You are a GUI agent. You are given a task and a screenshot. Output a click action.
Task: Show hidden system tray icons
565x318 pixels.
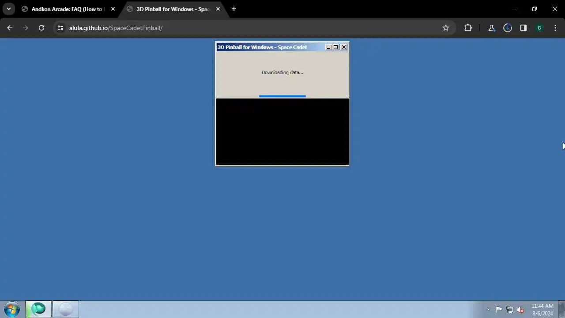[488, 310]
